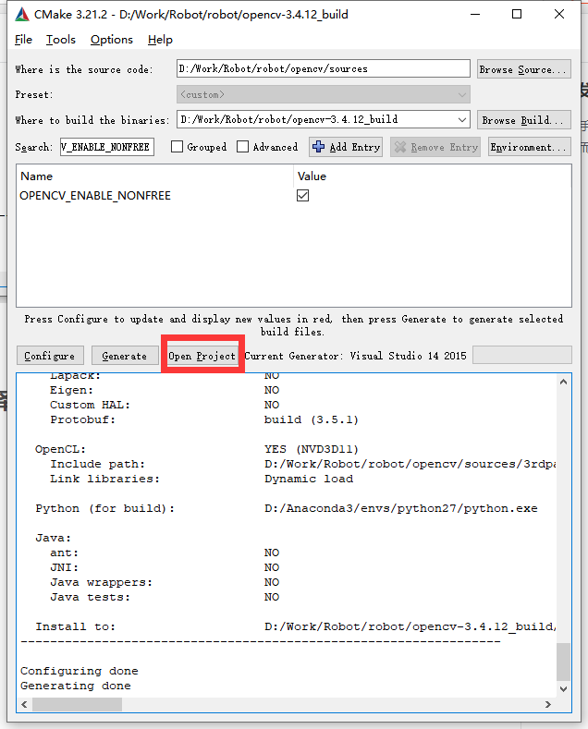Open the Preset custom dropdown

(324, 94)
